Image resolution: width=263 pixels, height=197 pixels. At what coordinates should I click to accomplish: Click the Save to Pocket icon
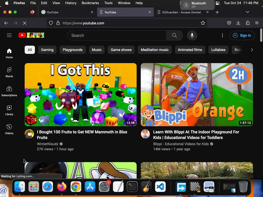tap(229, 23)
